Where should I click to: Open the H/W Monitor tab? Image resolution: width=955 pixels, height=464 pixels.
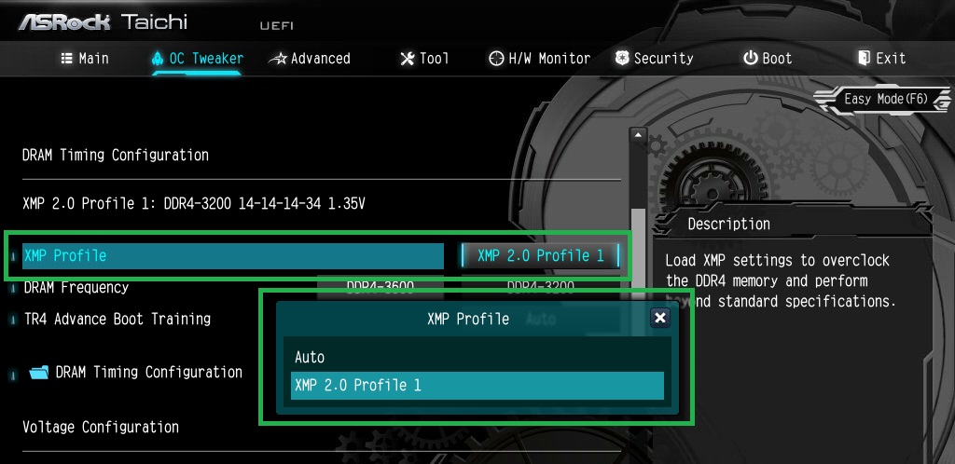[540, 59]
